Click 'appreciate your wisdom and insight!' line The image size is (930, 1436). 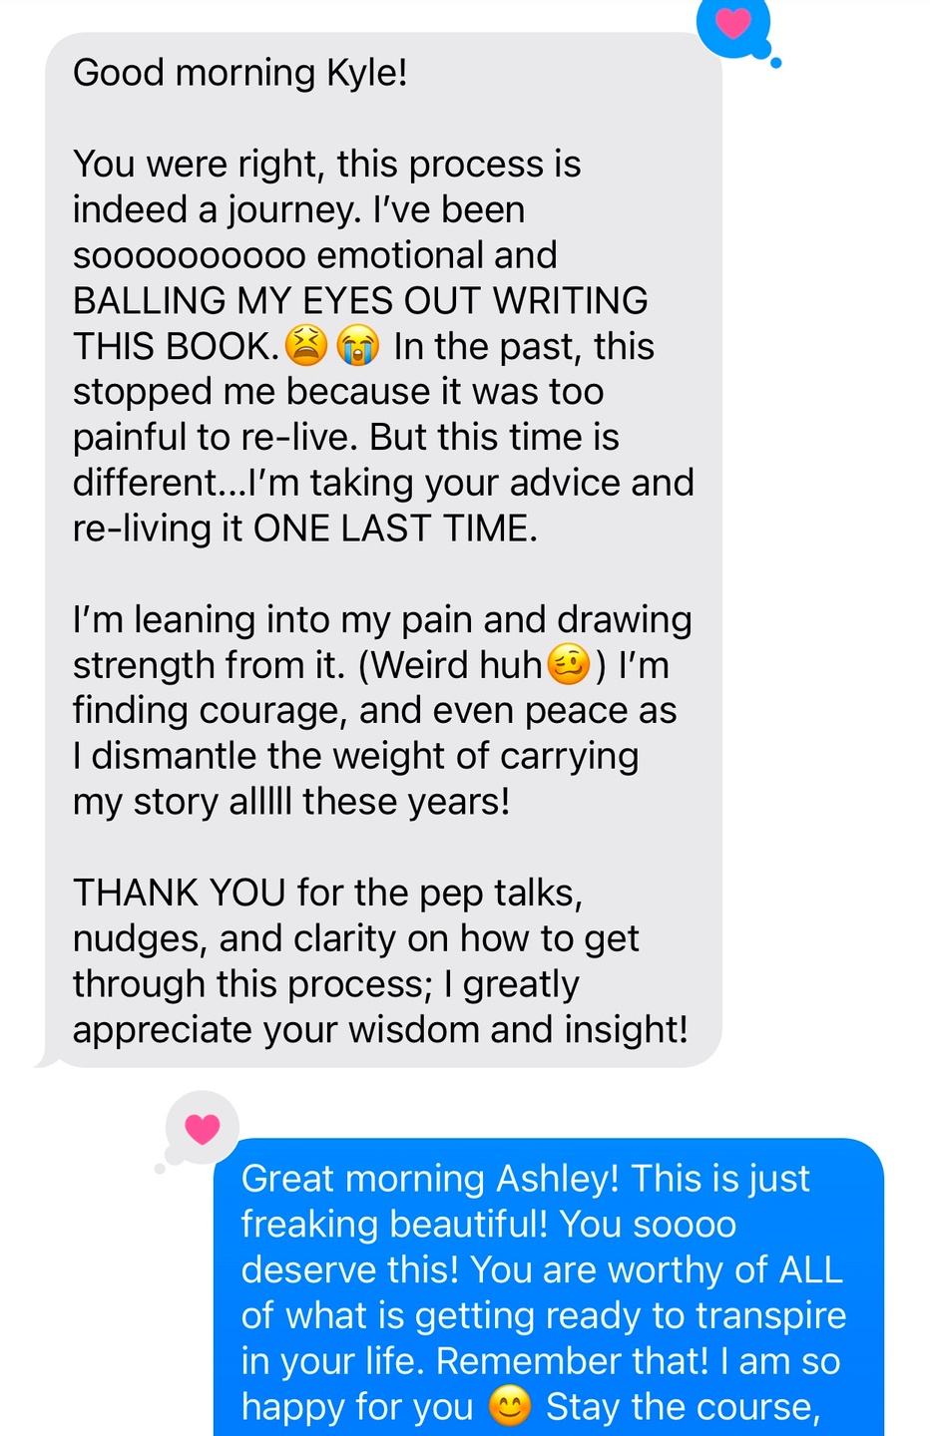380,1029
